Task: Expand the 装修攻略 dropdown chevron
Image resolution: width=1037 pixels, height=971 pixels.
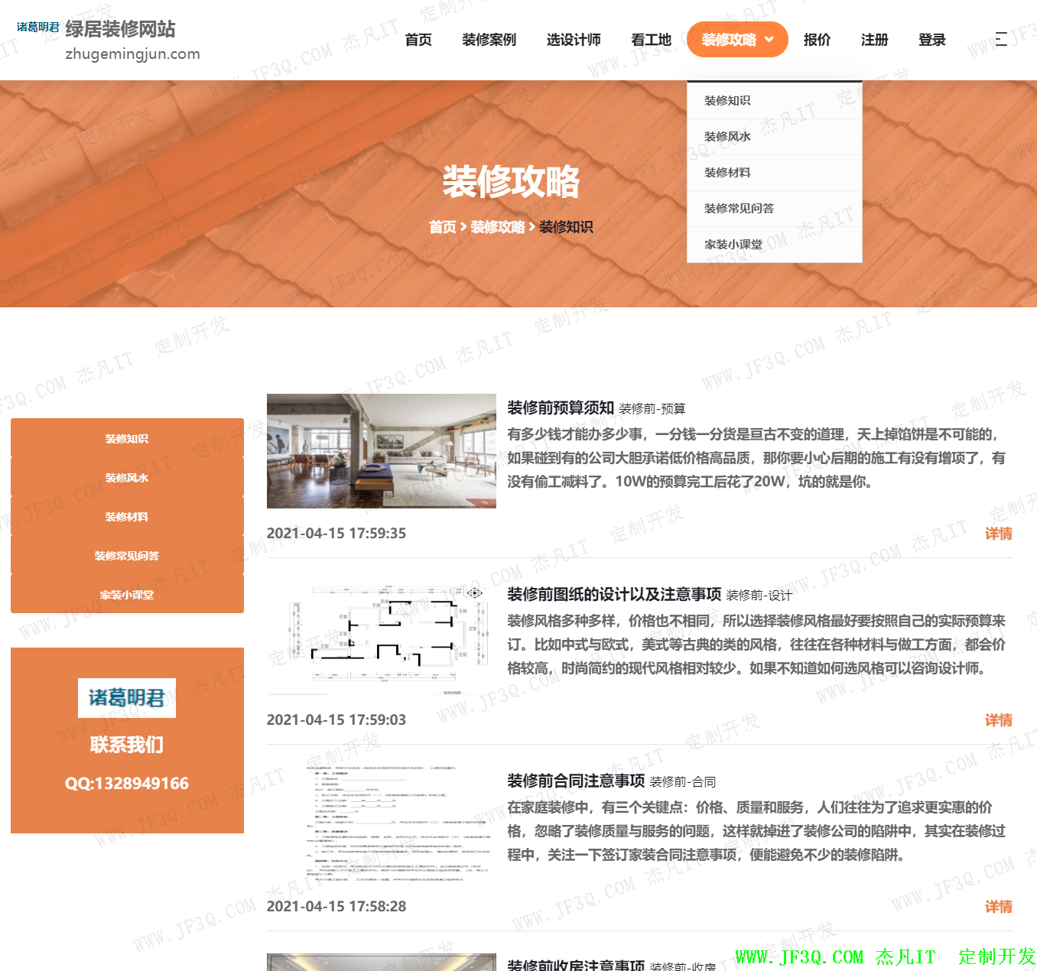Action: [769, 39]
